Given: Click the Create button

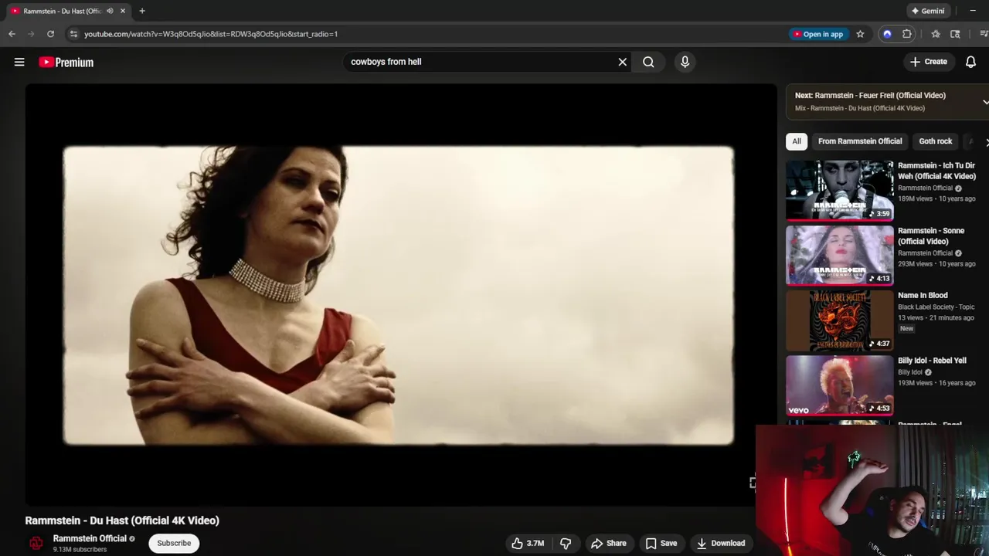Looking at the screenshot, I should 928,62.
